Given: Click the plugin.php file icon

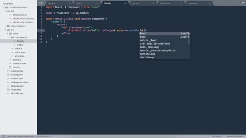Looking at the screenshot, I should (x=8, y=90).
